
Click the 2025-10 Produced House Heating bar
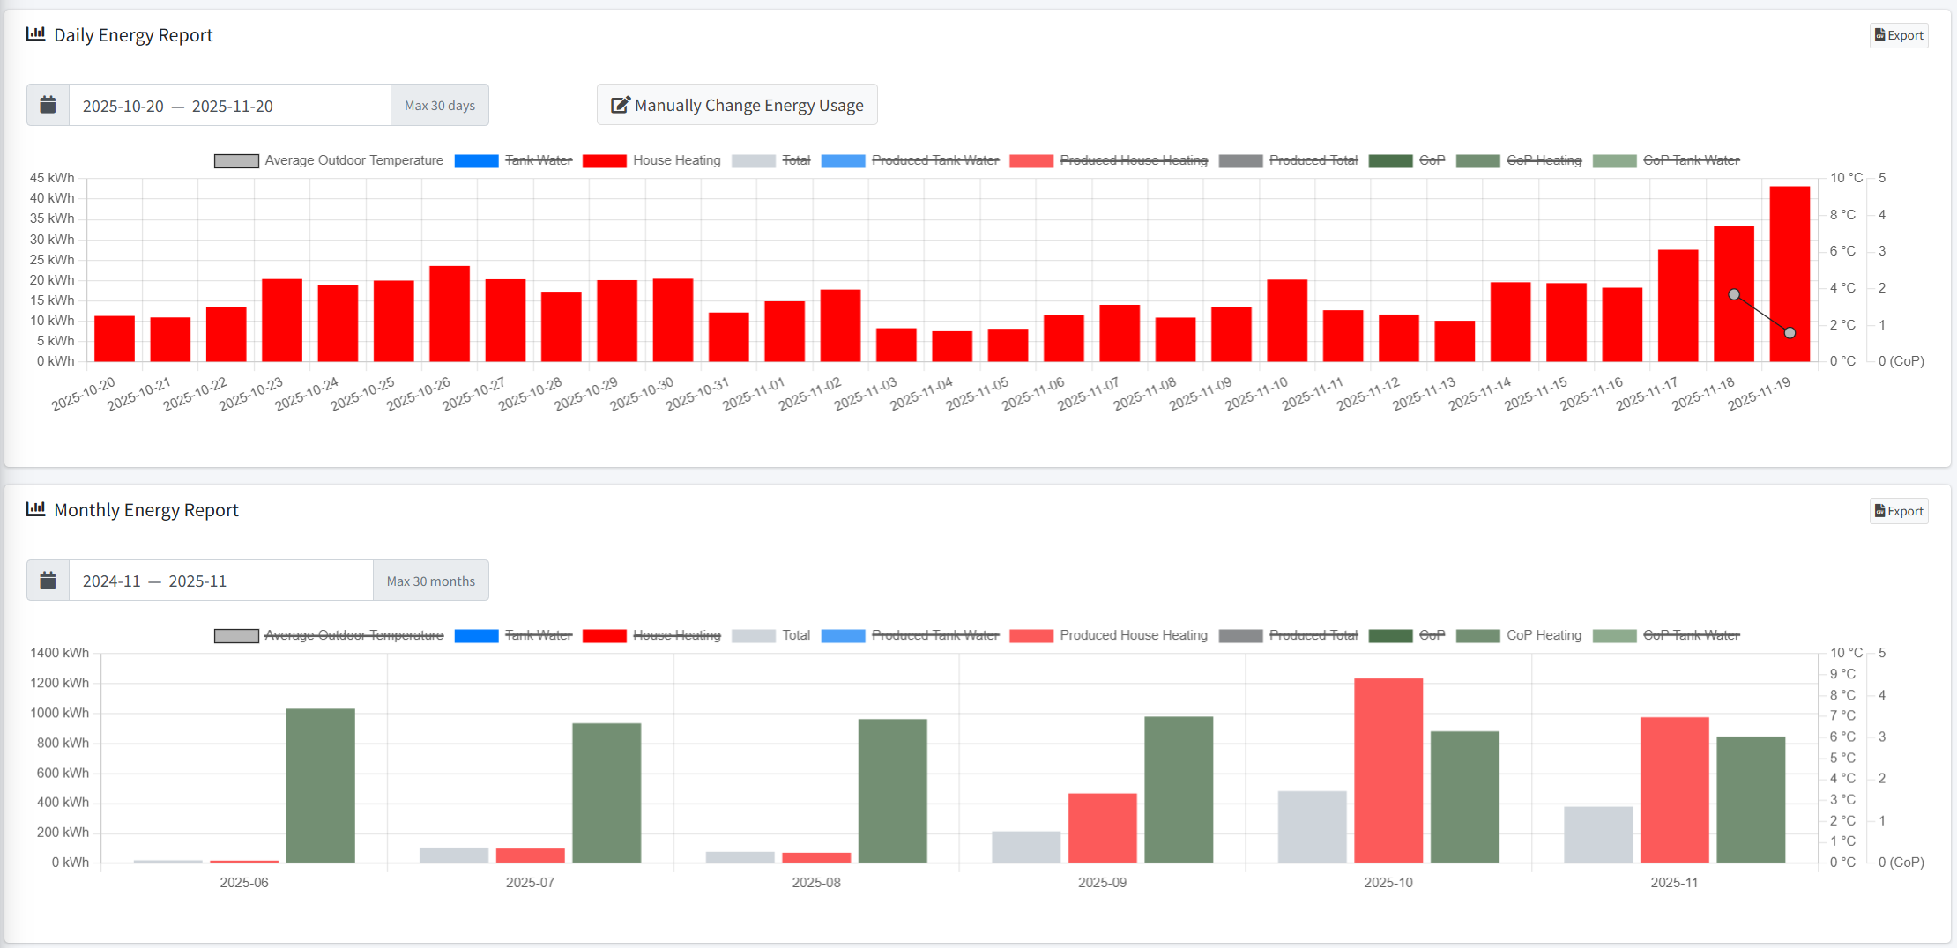[1388, 771]
